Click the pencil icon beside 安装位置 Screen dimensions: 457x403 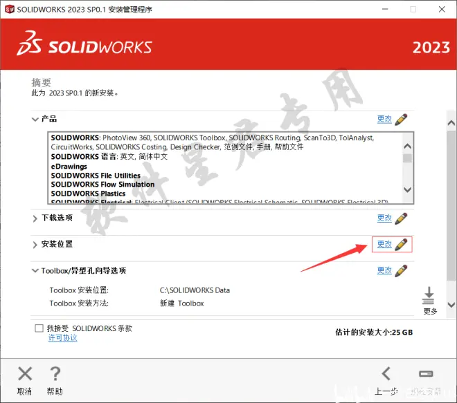401,245
